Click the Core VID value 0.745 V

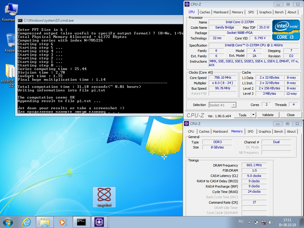coord(260,38)
